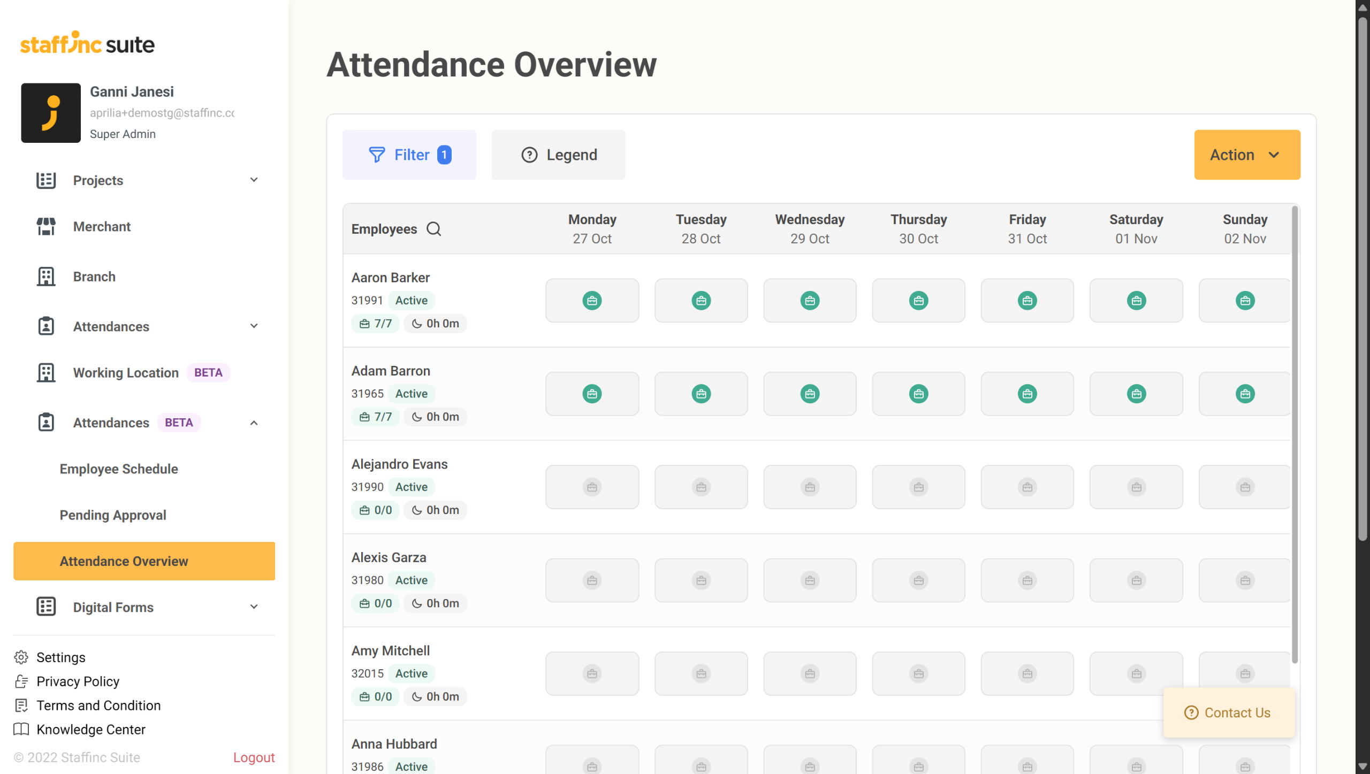Expand the Projects menu chevron
The width and height of the screenshot is (1370, 774).
point(254,180)
